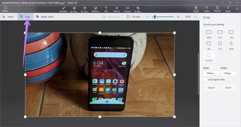Viewport: 241px width, 127px height.
Task: Open the History panel
Action: click(217, 9)
